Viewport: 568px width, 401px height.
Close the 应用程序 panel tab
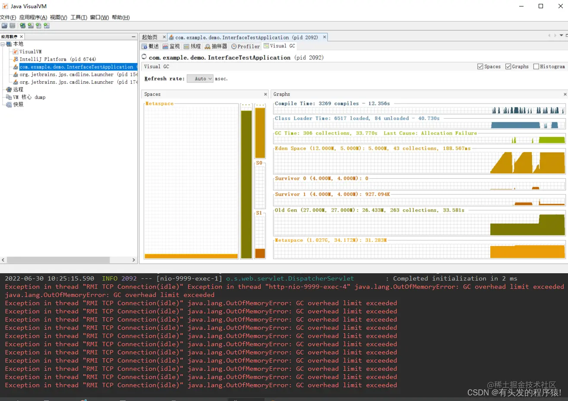(21, 37)
